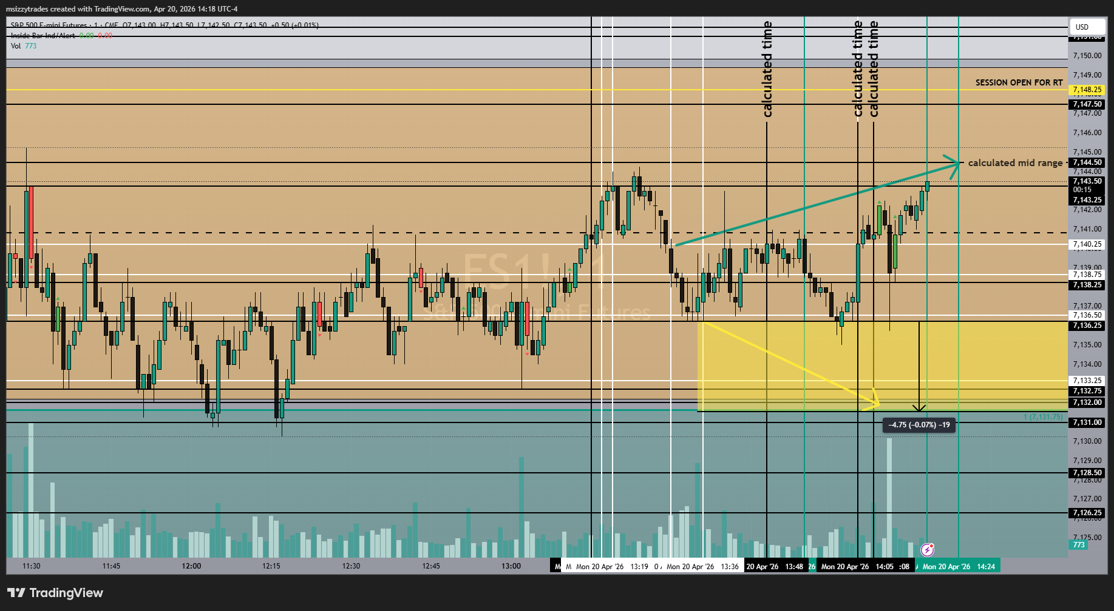
Task: Click the 7,136.25 price axis label
Action: [1087, 326]
